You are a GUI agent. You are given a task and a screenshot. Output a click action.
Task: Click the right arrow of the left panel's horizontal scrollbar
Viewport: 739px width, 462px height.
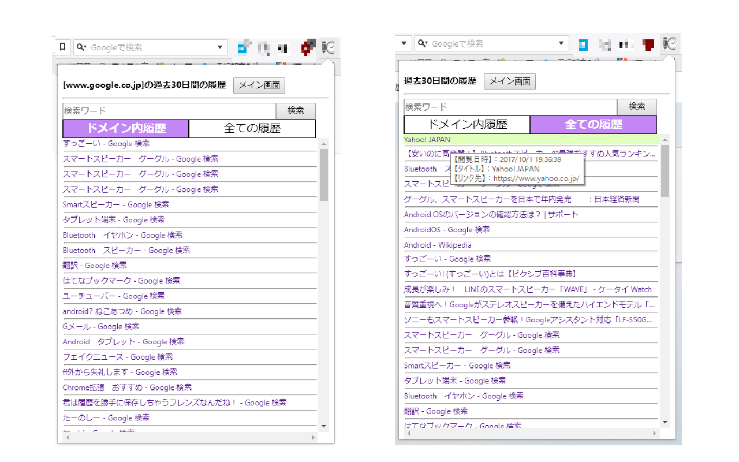[313, 438]
